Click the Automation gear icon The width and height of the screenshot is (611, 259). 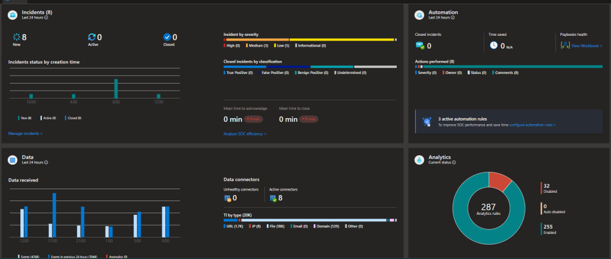(419, 14)
